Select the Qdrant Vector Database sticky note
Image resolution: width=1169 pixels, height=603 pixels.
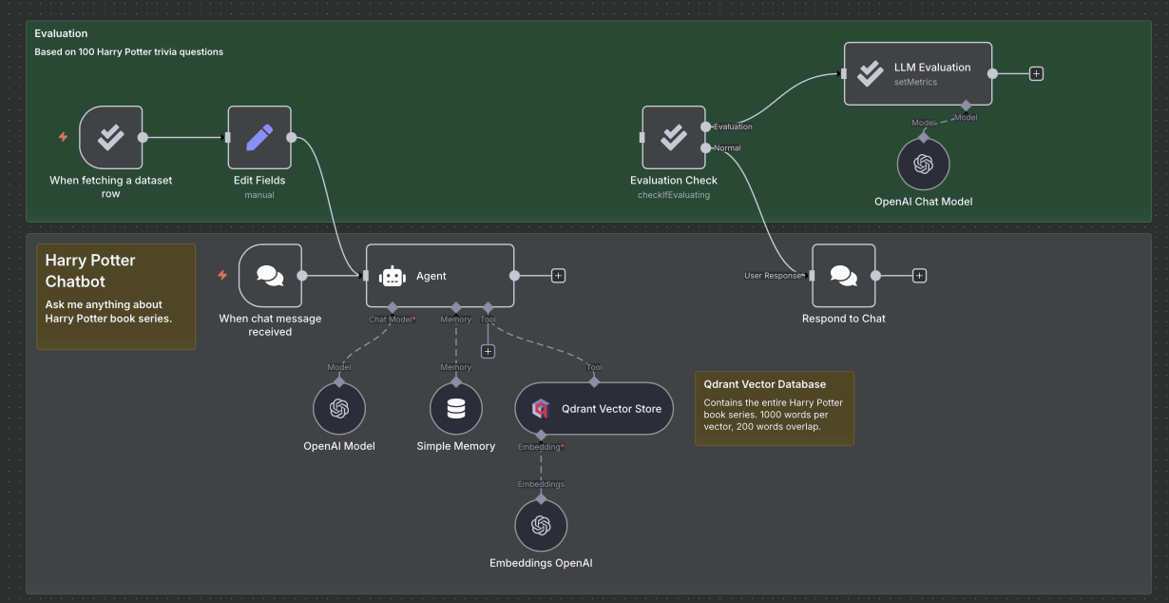pos(775,408)
